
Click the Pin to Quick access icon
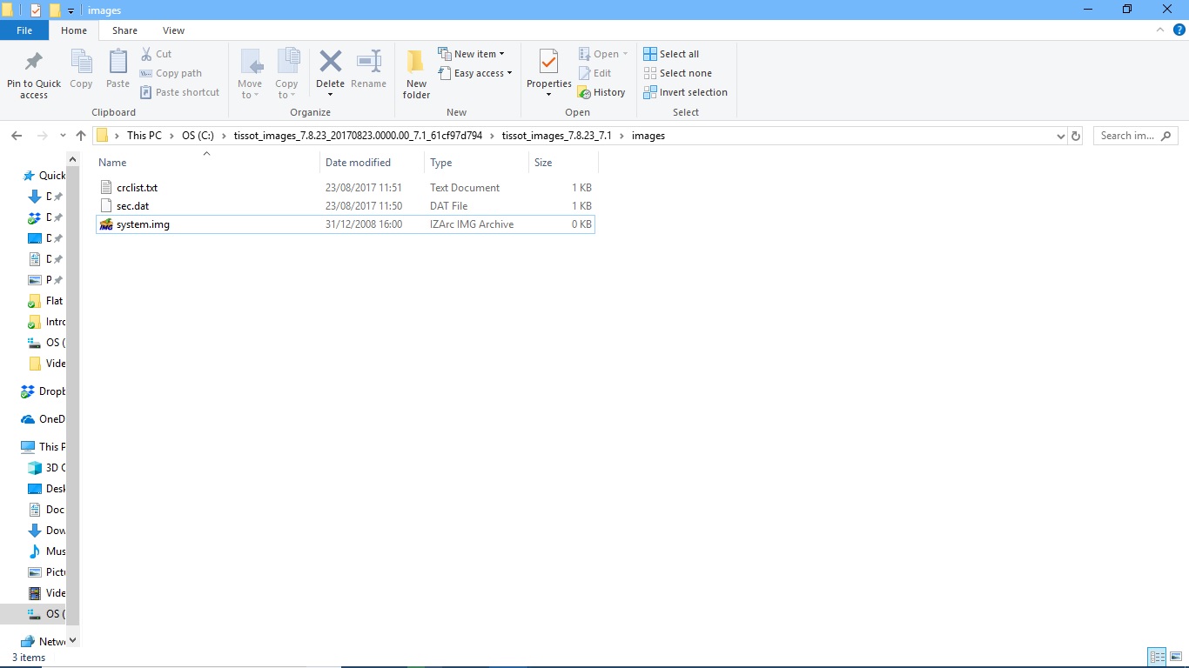point(34,63)
